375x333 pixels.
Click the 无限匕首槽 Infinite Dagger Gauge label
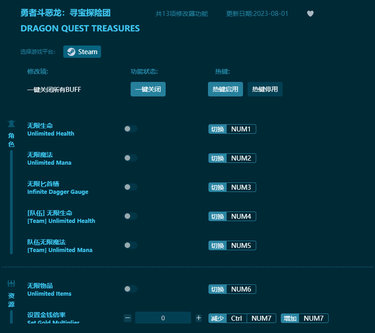pos(58,188)
